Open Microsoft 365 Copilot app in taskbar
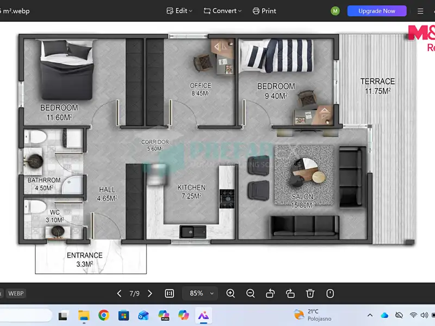435x326 pixels. (x=164, y=316)
